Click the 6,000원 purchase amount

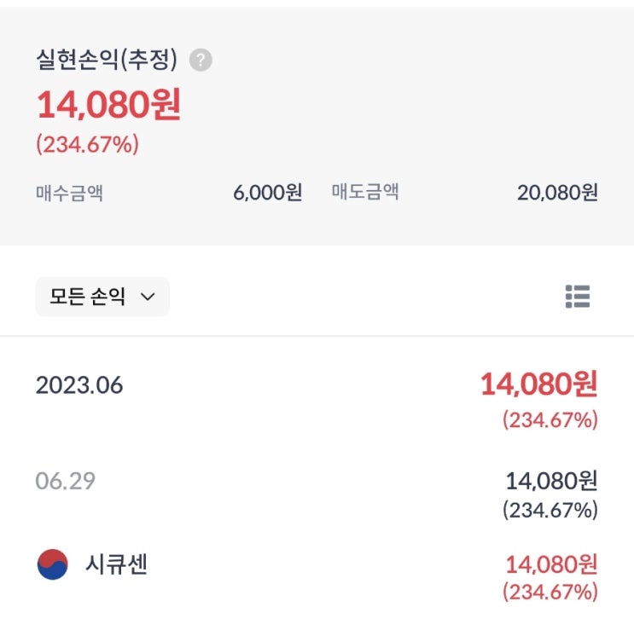coord(267,192)
